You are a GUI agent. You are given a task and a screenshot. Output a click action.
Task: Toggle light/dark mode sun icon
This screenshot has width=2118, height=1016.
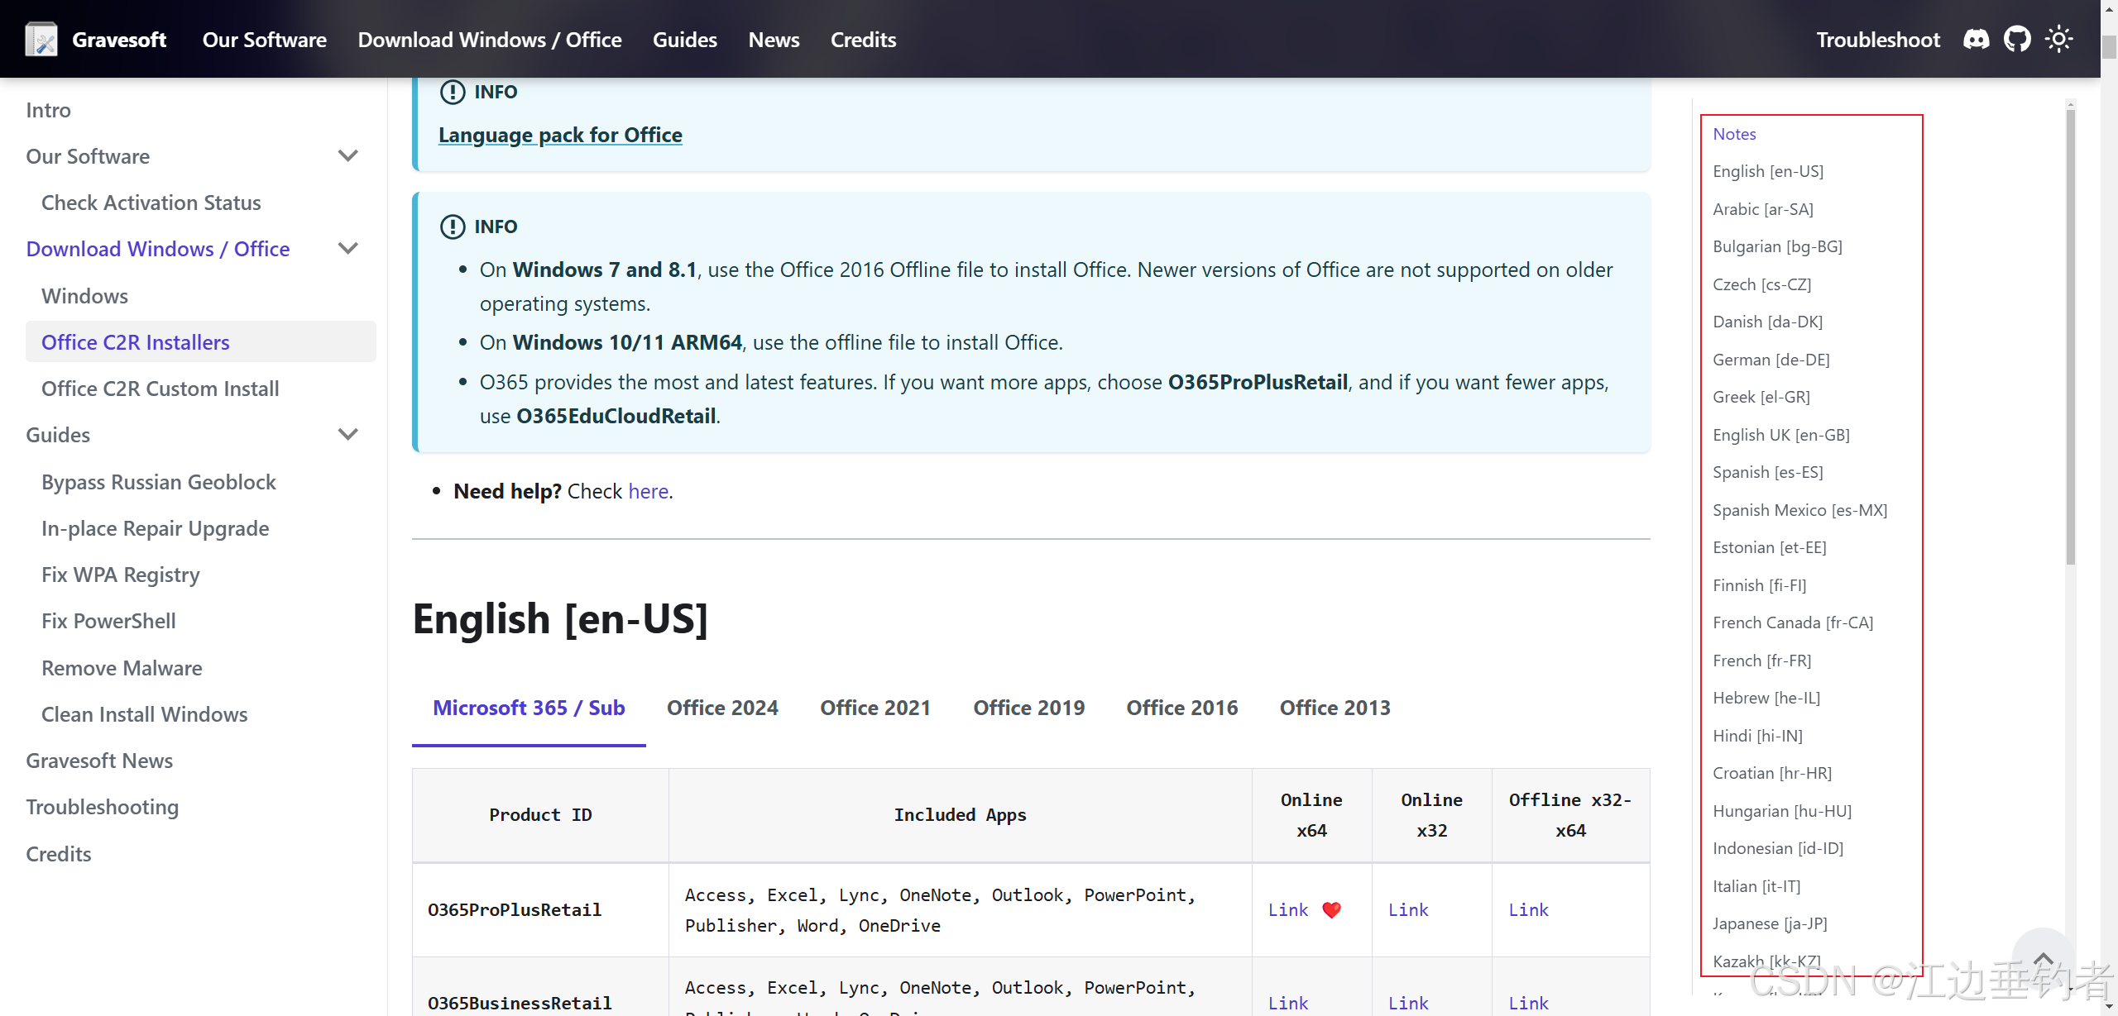click(x=2058, y=39)
